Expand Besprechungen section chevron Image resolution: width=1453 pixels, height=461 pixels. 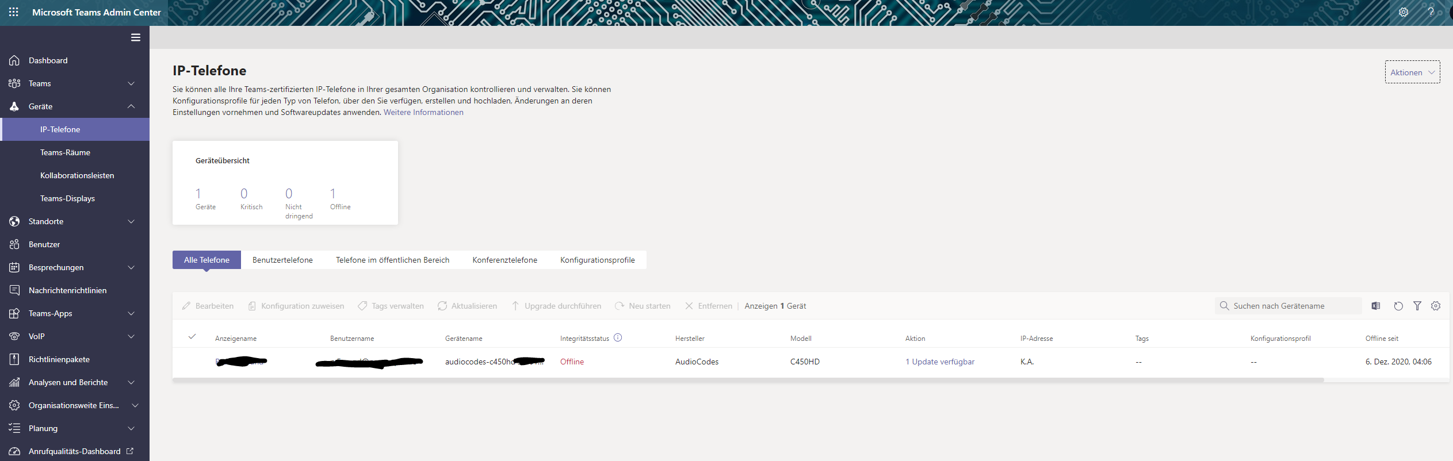click(131, 267)
